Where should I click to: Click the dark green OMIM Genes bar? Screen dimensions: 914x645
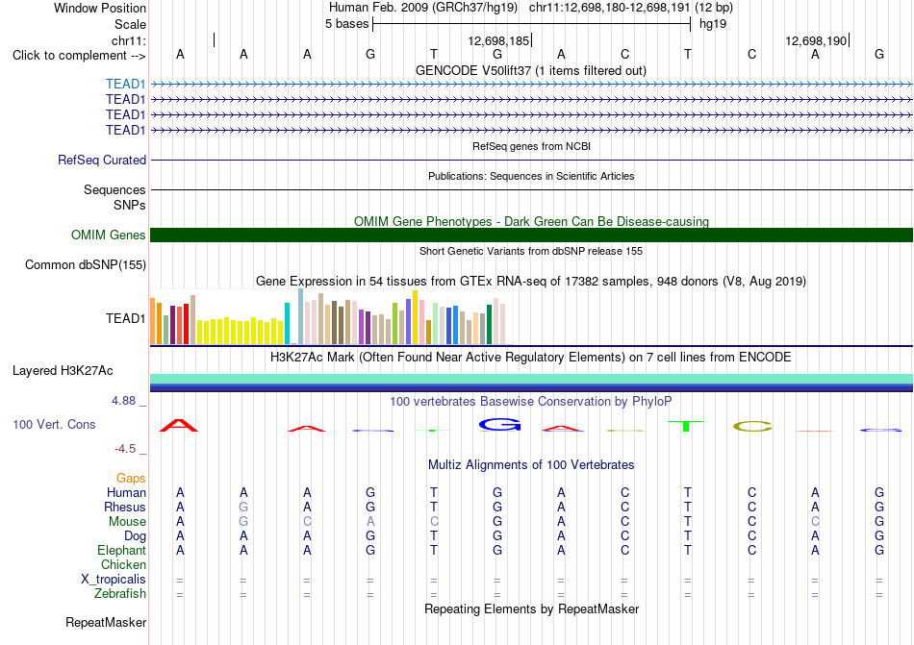pos(532,235)
